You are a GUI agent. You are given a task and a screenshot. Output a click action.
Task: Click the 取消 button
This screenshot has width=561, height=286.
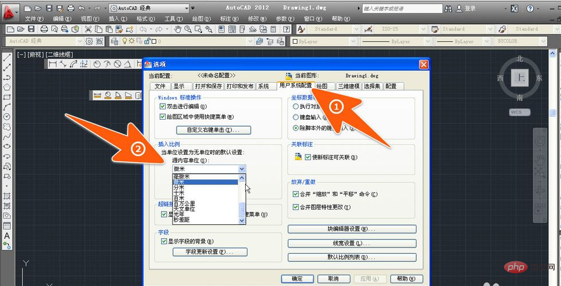point(334,279)
